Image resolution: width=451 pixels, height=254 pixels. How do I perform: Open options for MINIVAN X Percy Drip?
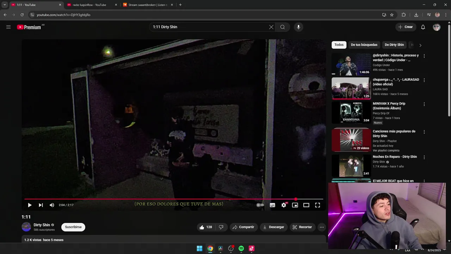point(424,104)
